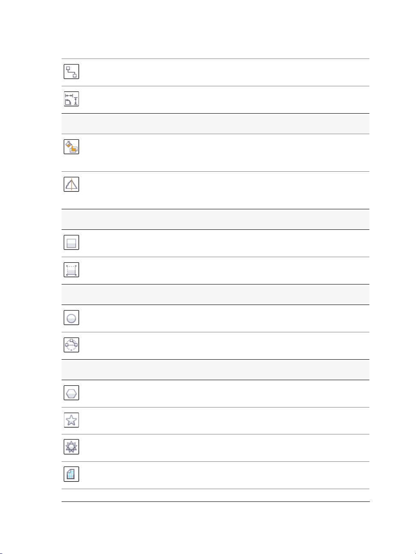The height and width of the screenshot is (554, 416).
Task: Click gray header band above Rectangle icon
Action: 215,220
